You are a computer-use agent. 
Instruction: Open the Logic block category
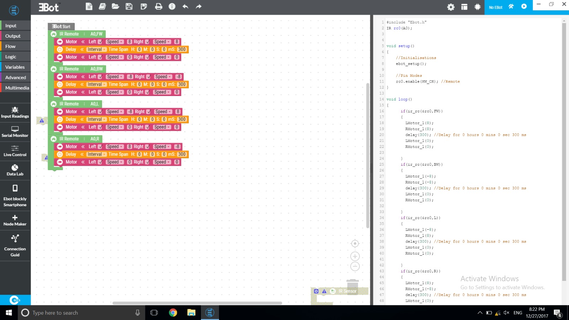pos(15,57)
